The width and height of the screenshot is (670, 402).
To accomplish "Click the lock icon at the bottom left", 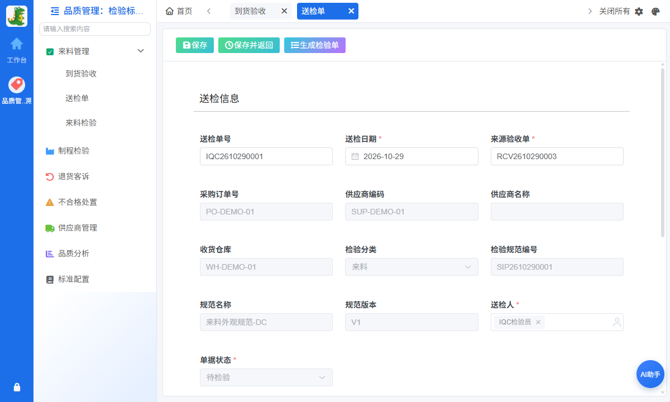I will (17, 387).
